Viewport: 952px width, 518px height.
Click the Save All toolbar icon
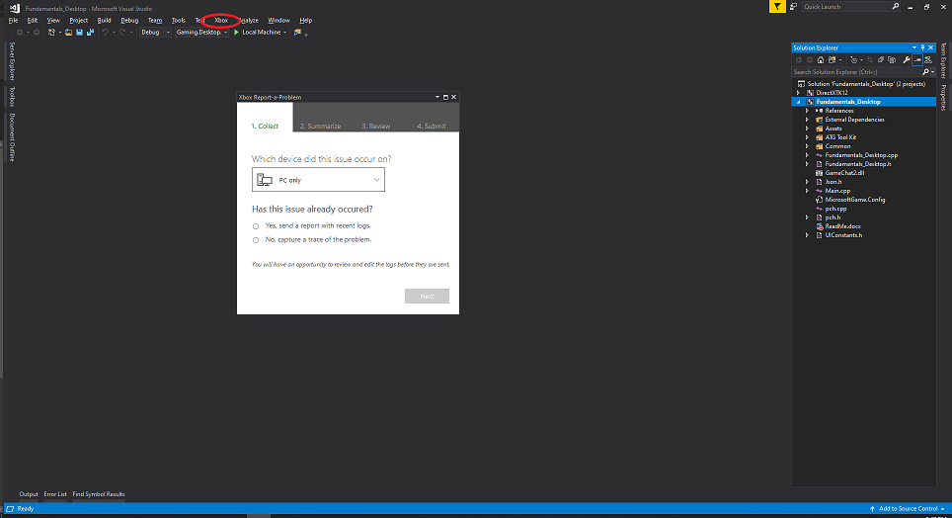pos(91,33)
